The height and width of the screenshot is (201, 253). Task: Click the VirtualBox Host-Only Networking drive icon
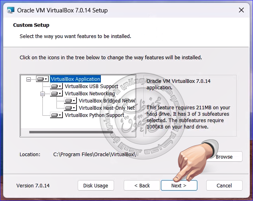click(70, 108)
